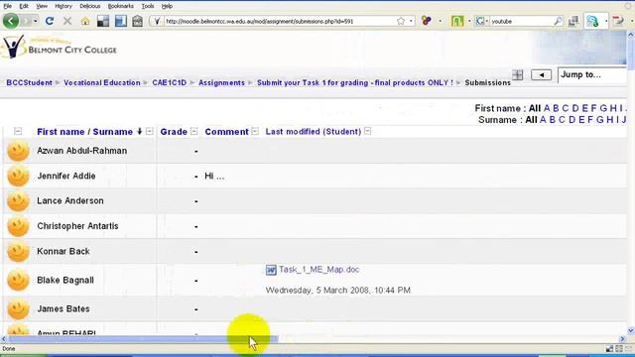Open Konnar Back's smiley avatar
This screenshot has width=635, height=357.
(x=18, y=251)
